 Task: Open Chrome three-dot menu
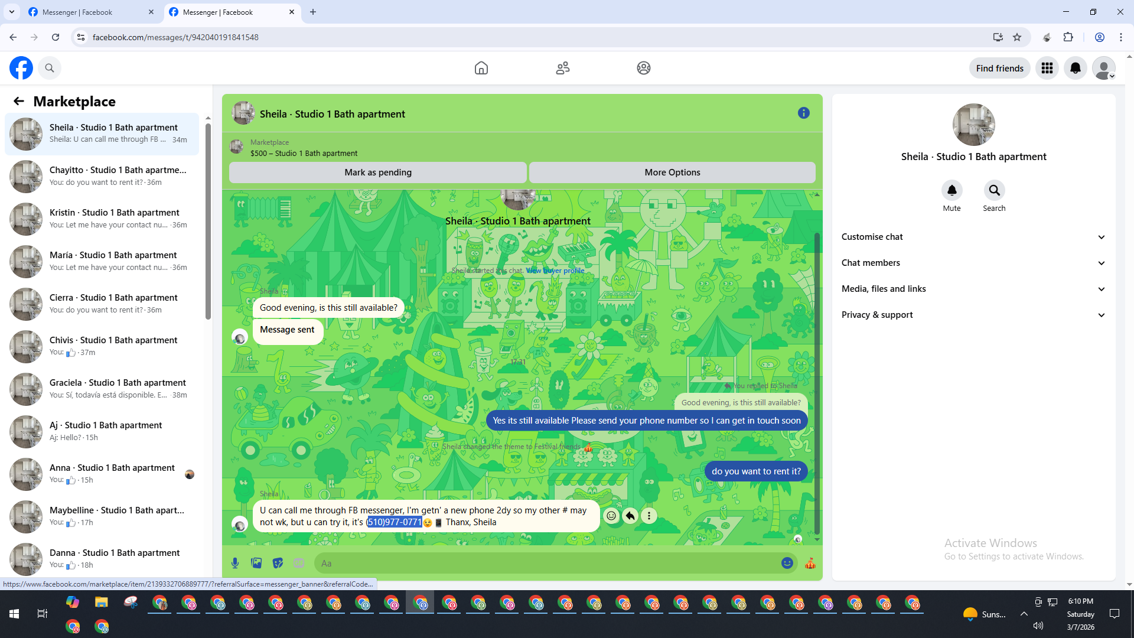coord(1121,37)
